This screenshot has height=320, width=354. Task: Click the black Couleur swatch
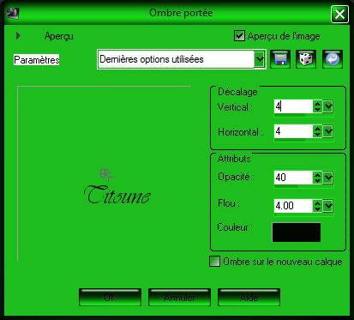pos(297,232)
